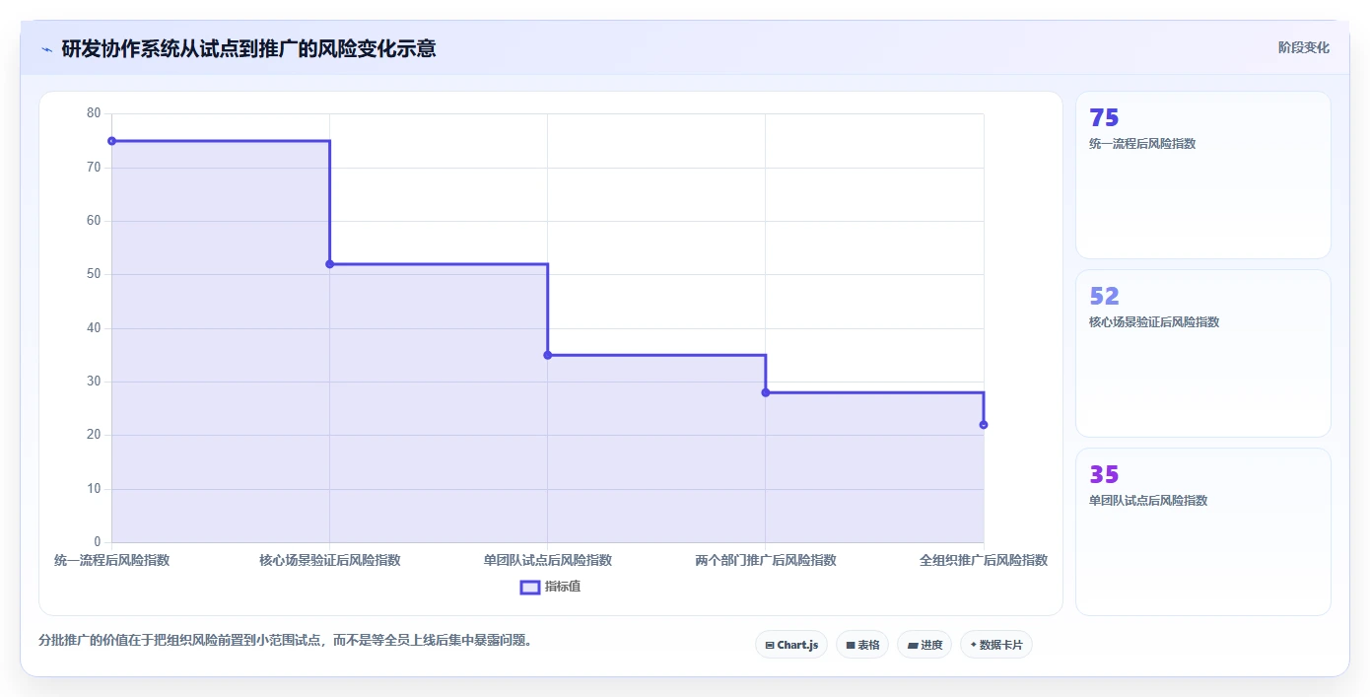Screen dimensions: 1370x697
Task: Click the 阶段变化 label in header
Action: 1303,47
